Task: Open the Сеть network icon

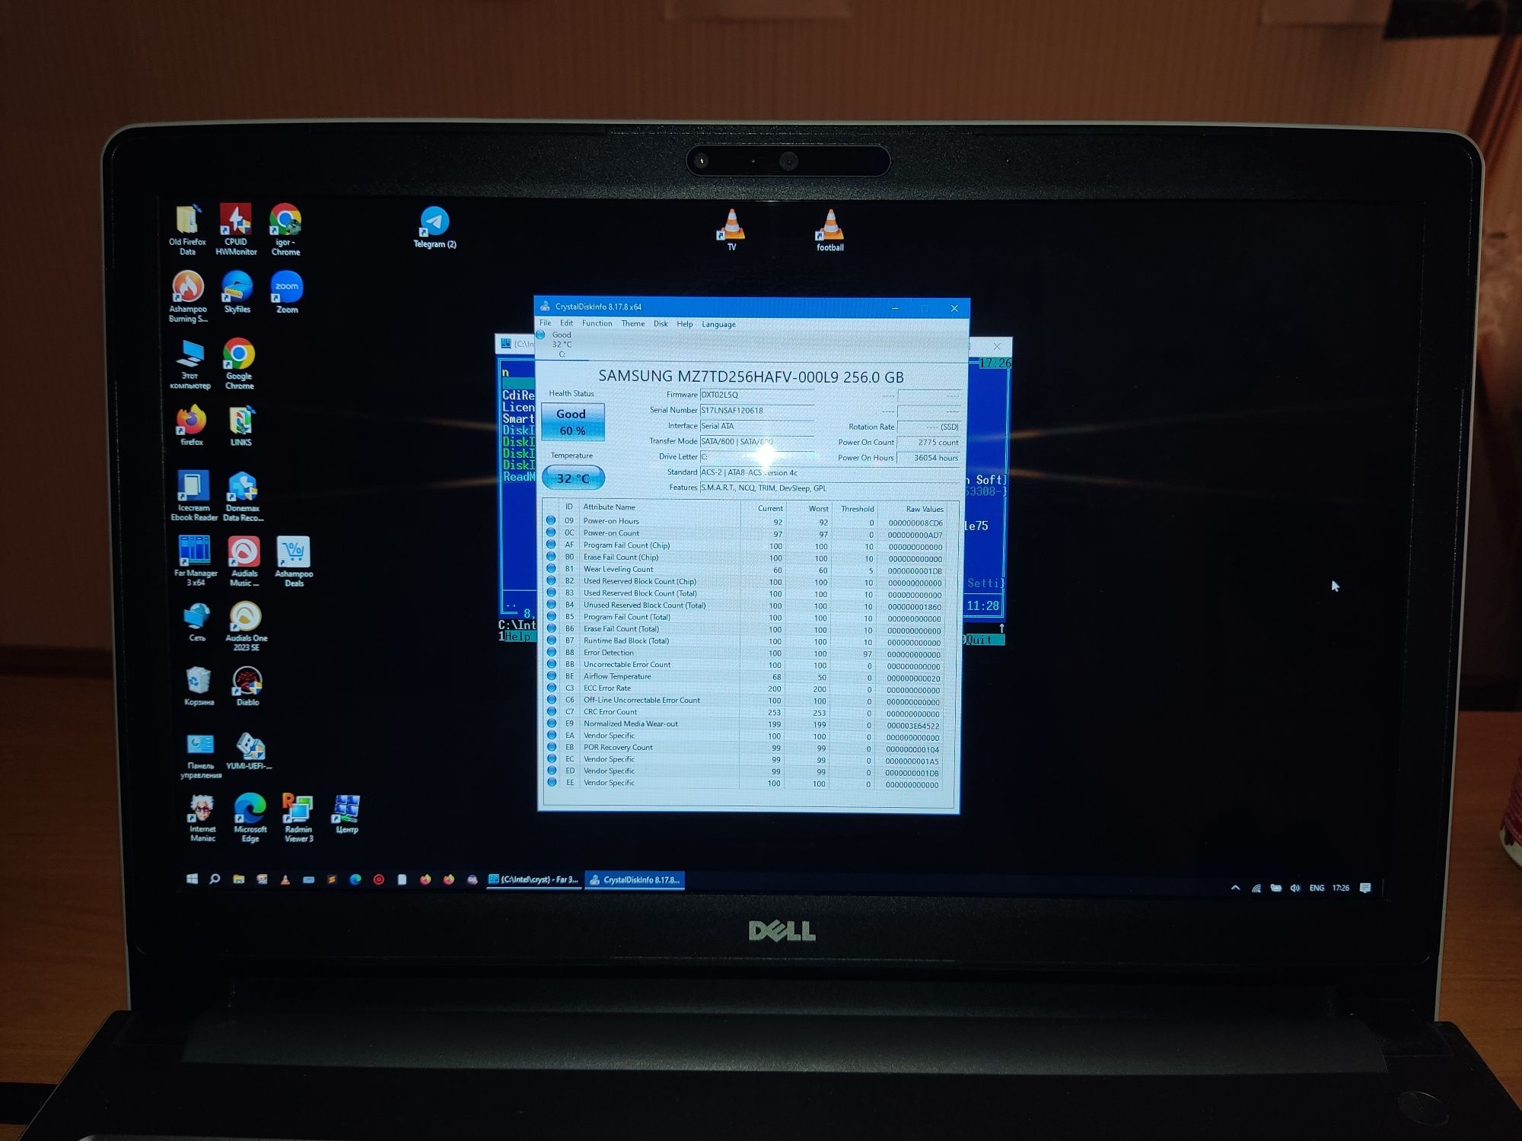Action: pyautogui.click(x=197, y=622)
